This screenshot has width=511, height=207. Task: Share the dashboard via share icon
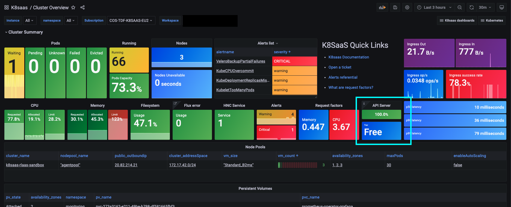click(82, 7)
